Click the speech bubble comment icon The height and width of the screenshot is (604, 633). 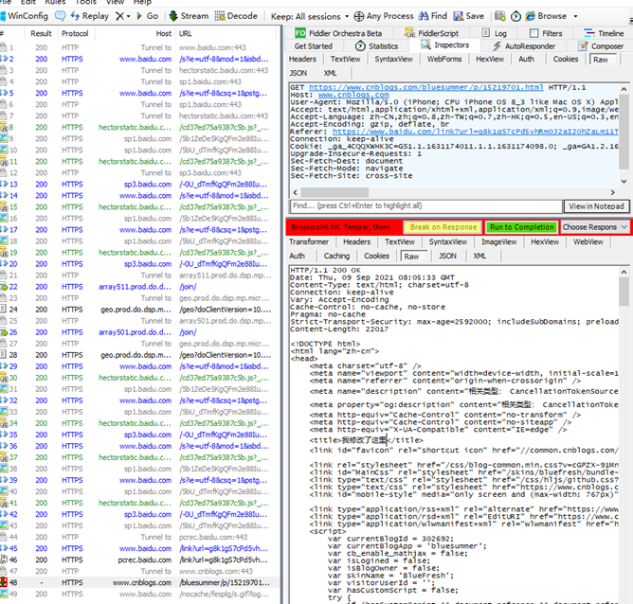coord(61,16)
